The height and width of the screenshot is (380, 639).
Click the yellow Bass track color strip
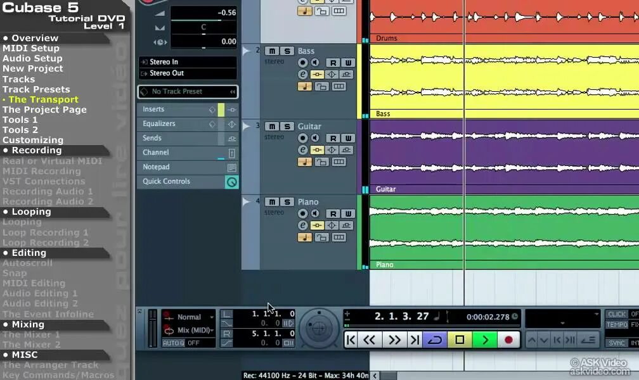click(359, 81)
